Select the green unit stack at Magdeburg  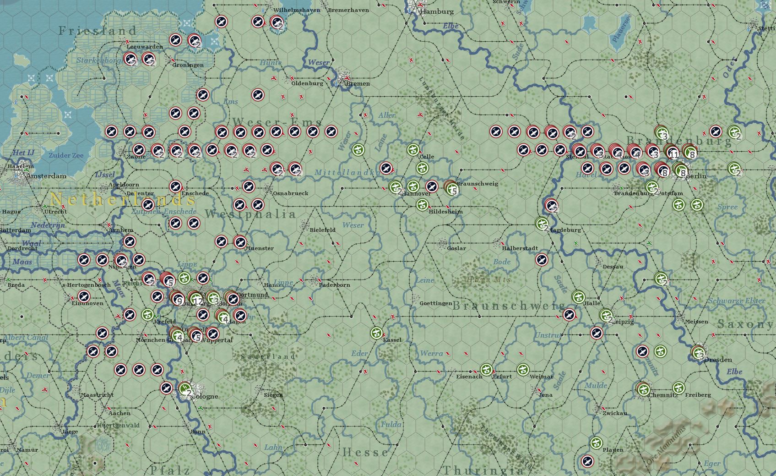click(x=542, y=224)
